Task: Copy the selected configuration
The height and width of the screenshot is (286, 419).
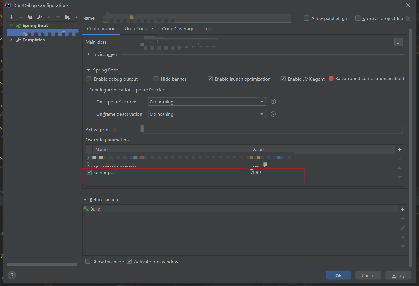Action: pos(30,17)
